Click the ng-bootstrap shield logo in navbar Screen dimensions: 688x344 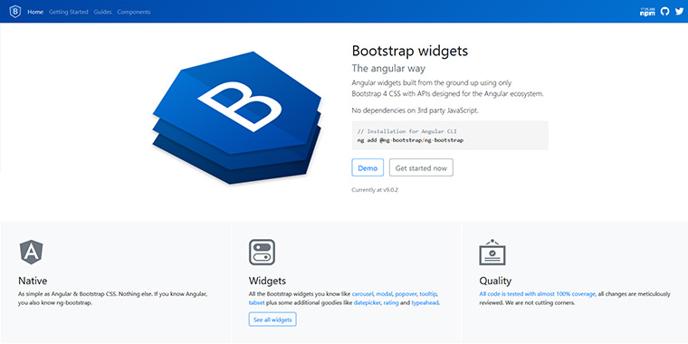[15, 12]
